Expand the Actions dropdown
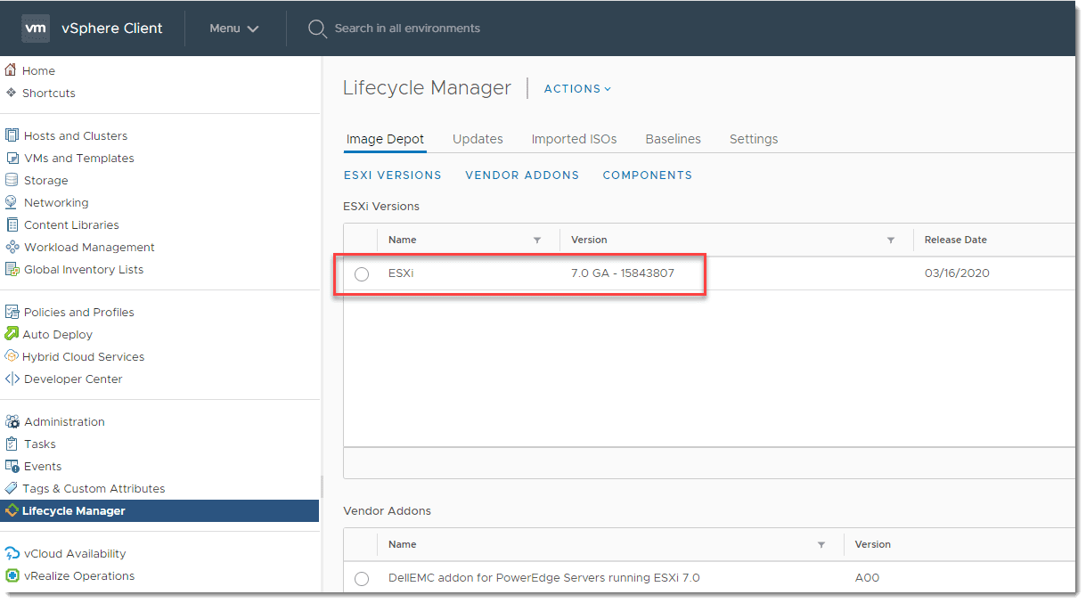Image resolution: width=1086 pixels, height=603 pixels. click(x=577, y=89)
